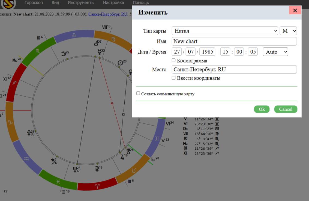Click the Moon symbol on the chart
Image resolution: width=309 pixels, height=201 pixels.
tap(64, 54)
